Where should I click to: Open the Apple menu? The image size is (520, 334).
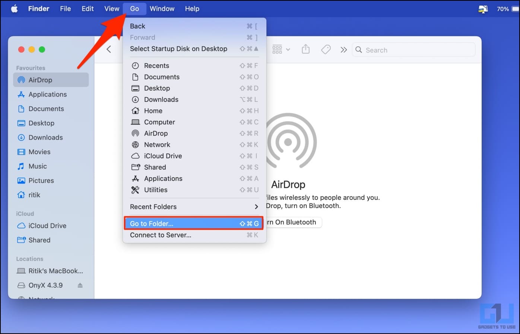(14, 9)
